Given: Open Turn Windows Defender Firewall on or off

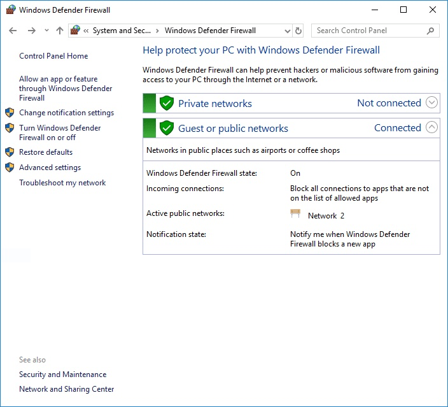Looking at the screenshot, I should click(60, 132).
